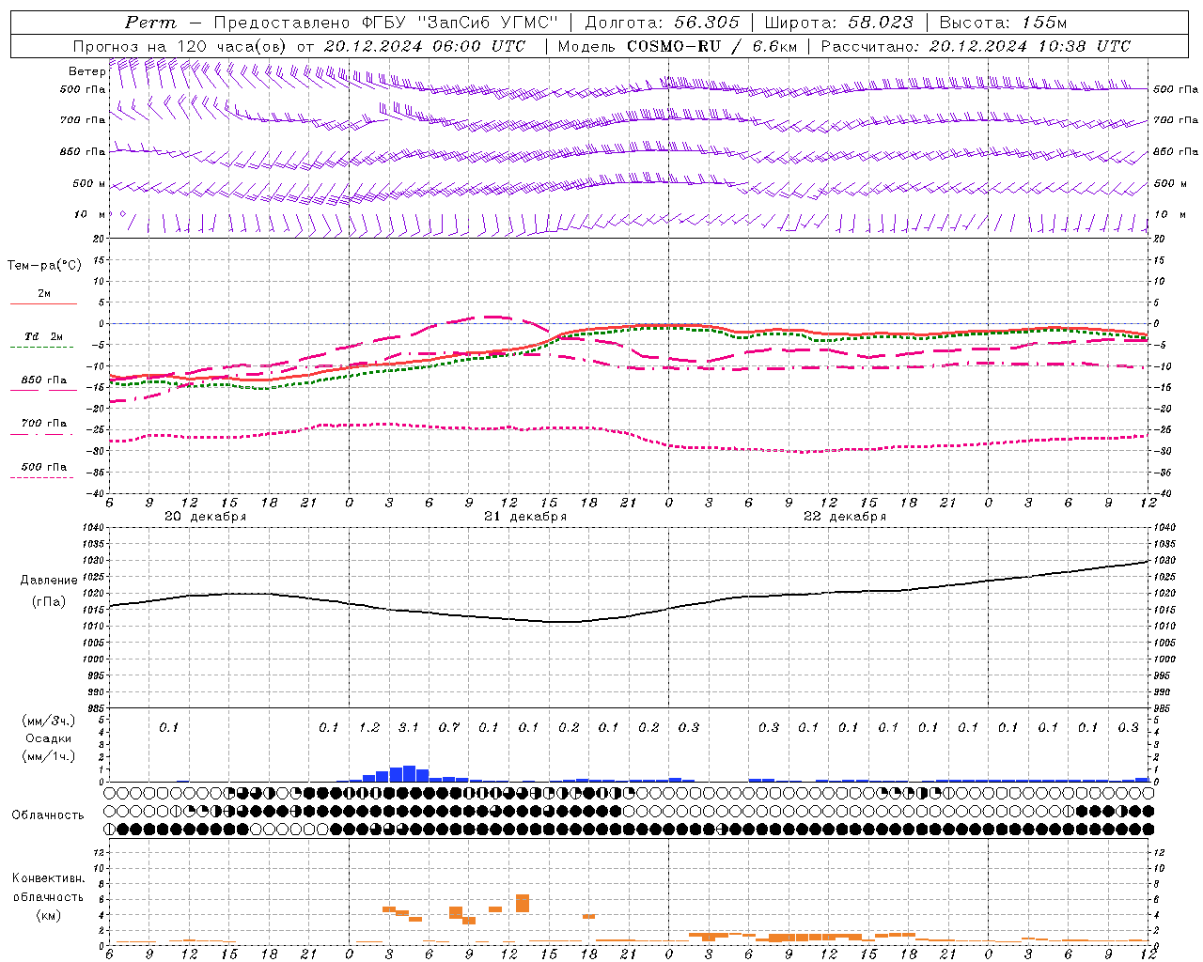This screenshot has height=962, width=1203.
Task: Select the "Широта: 58.023" header field
Action: [838, 23]
